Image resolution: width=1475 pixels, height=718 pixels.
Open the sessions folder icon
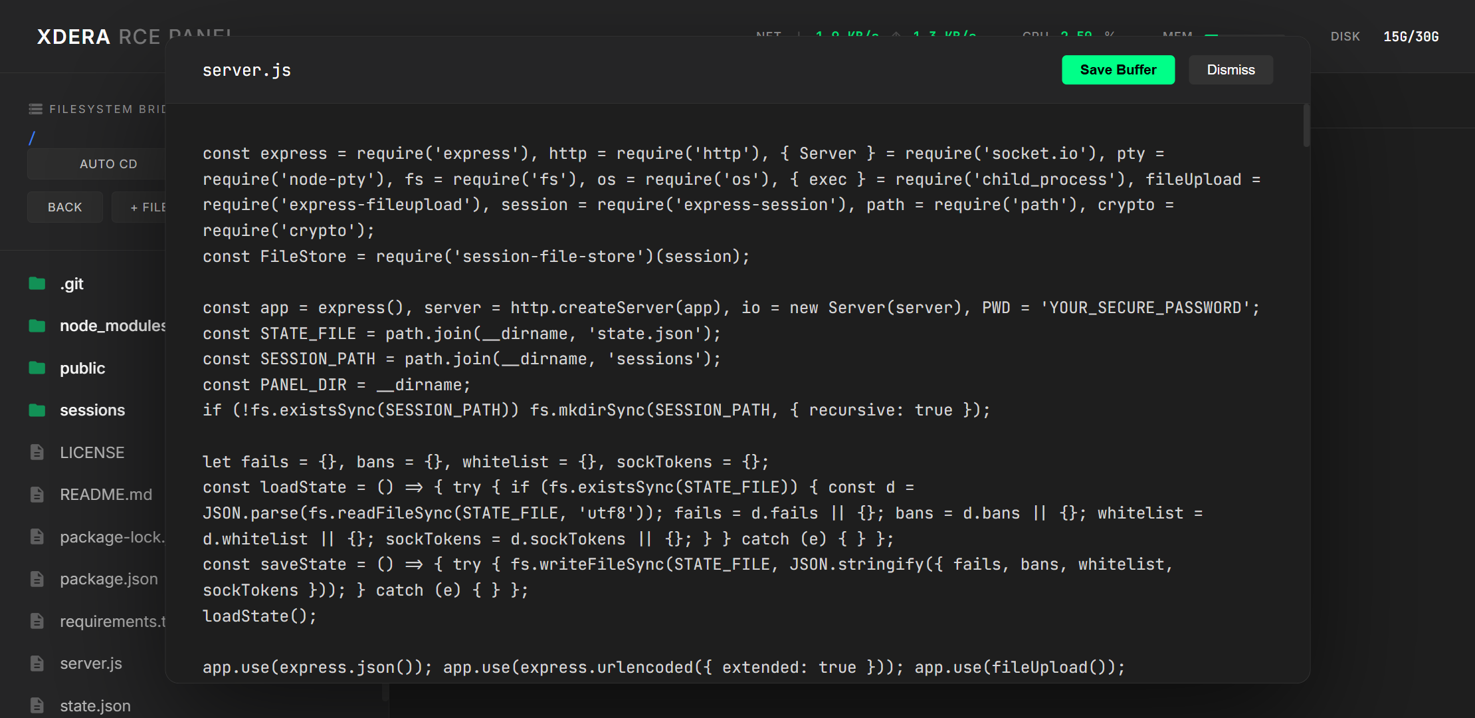click(x=37, y=410)
